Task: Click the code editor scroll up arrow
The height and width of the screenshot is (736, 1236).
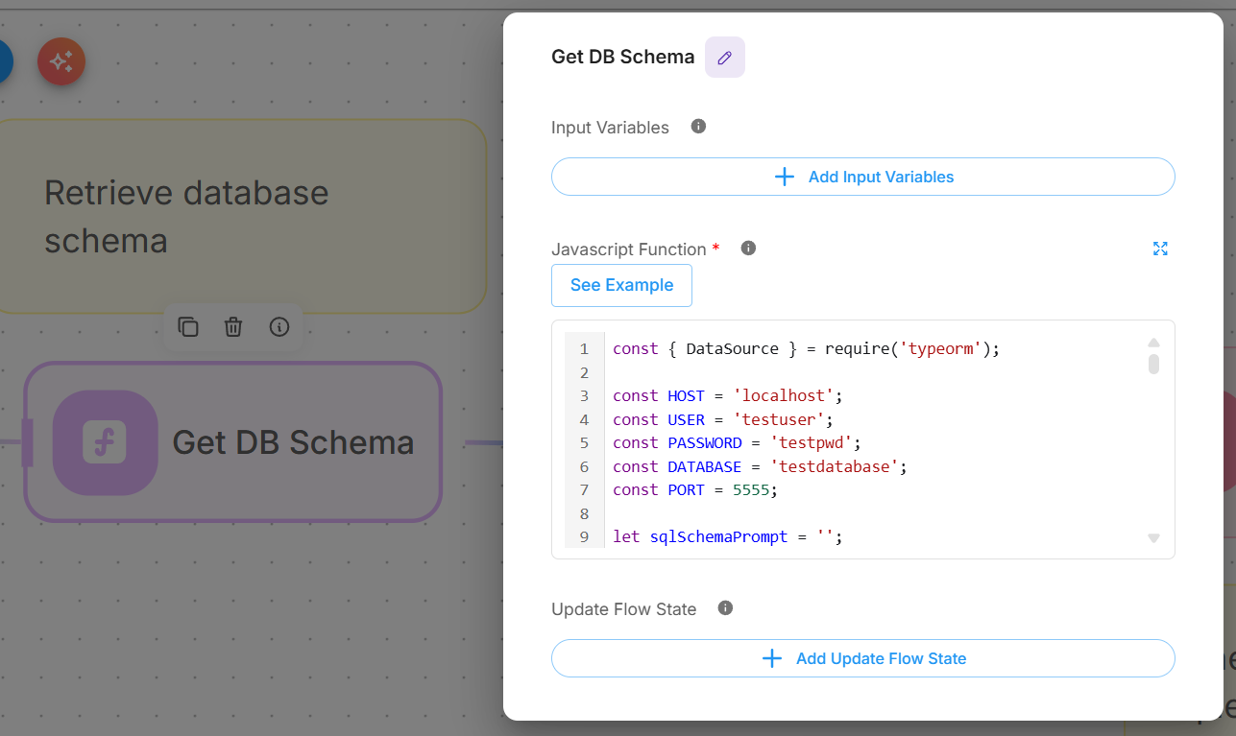Action: [1153, 343]
